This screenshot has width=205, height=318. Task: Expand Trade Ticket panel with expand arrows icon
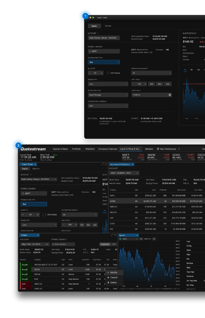pyautogui.click(x=103, y=164)
